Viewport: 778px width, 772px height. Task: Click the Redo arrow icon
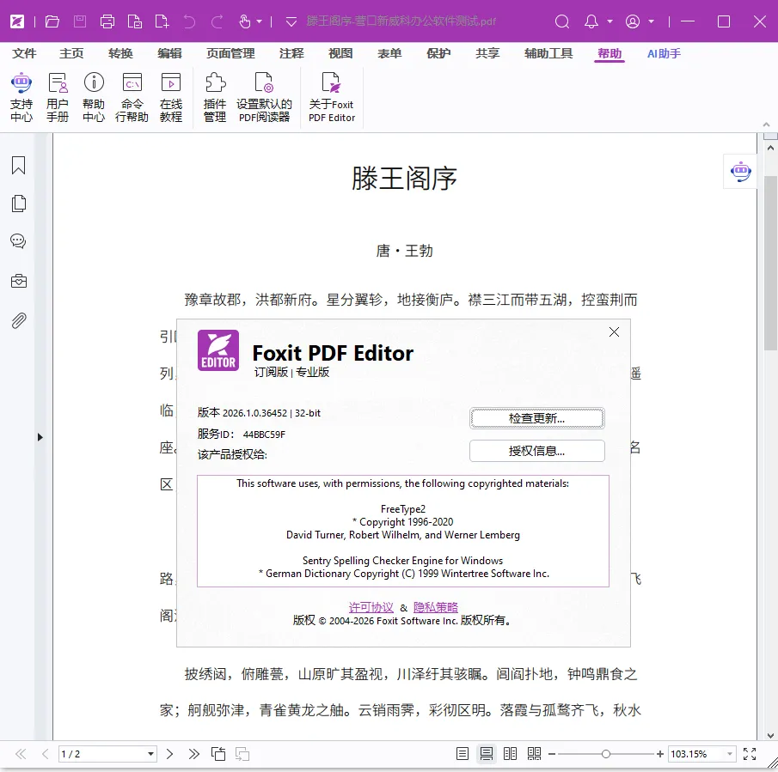[217, 21]
